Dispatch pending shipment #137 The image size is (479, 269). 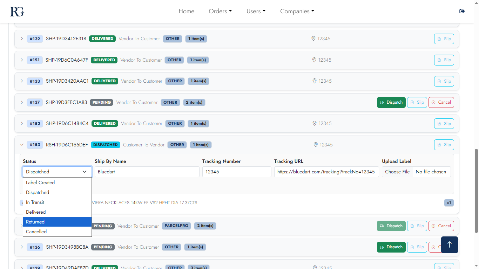[391, 102]
